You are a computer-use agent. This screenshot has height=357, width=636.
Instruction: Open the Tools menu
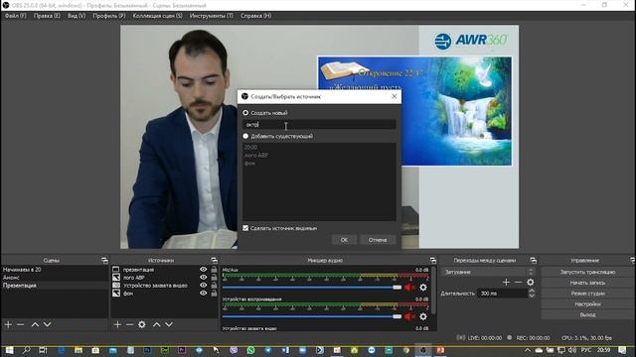[x=212, y=16]
